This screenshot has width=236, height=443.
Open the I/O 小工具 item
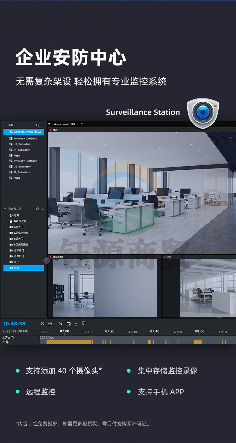[x=20, y=221]
